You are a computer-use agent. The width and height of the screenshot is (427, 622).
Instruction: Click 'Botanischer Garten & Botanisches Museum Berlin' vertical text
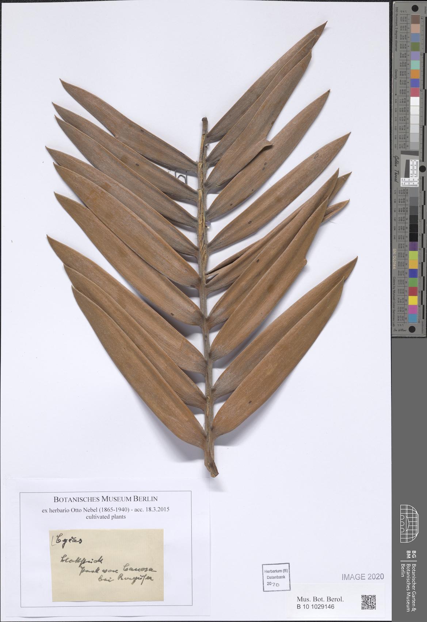tap(409, 590)
